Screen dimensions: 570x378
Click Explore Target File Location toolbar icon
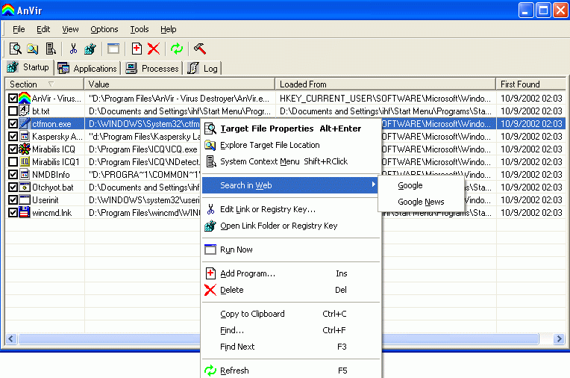[33, 49]
